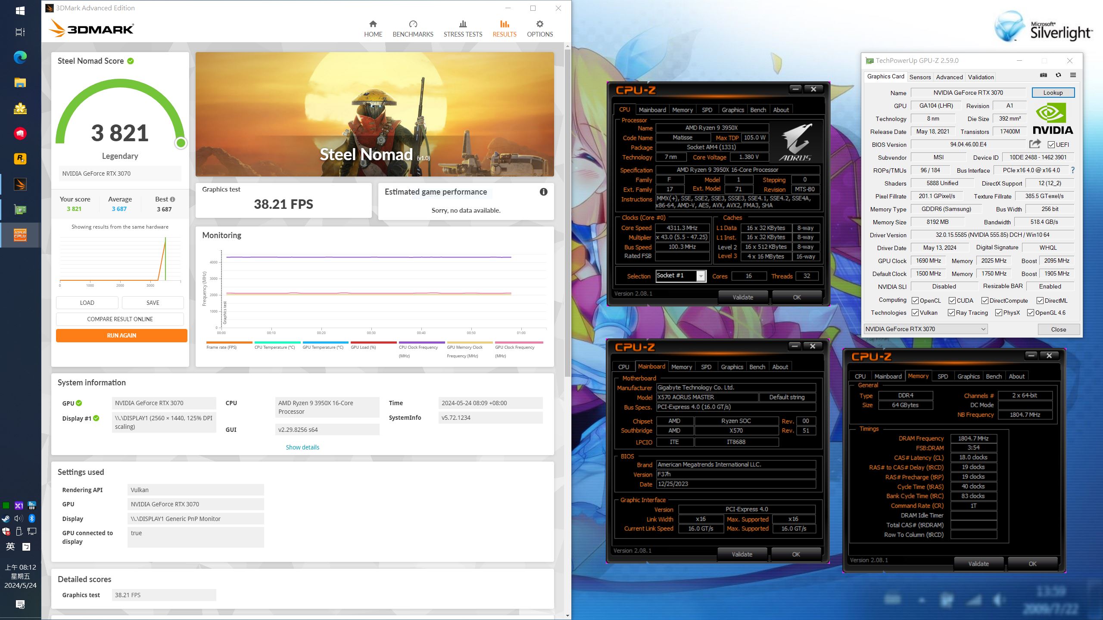Toggle the OpenCL checkbox in GPU-Z

pos(916,301)
